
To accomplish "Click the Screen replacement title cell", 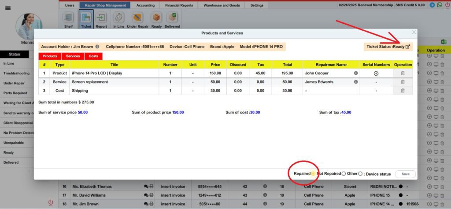I will click(x=114, y=82).
